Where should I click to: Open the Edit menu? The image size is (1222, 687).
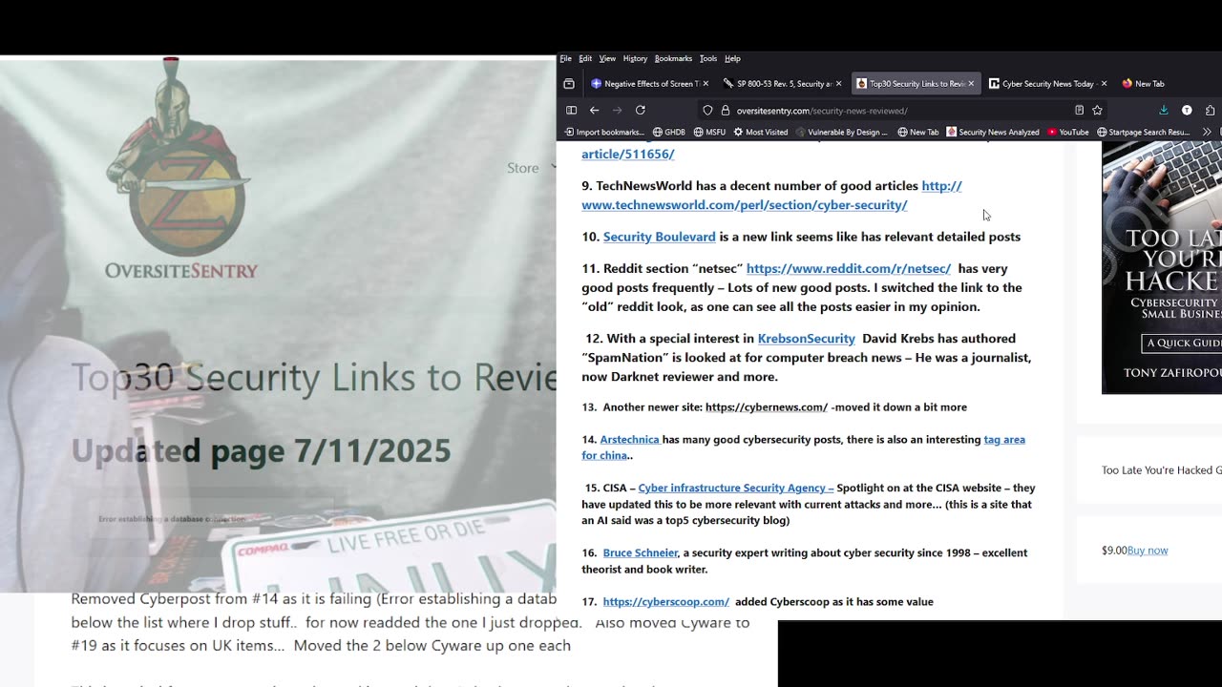[x=585, y=58]
